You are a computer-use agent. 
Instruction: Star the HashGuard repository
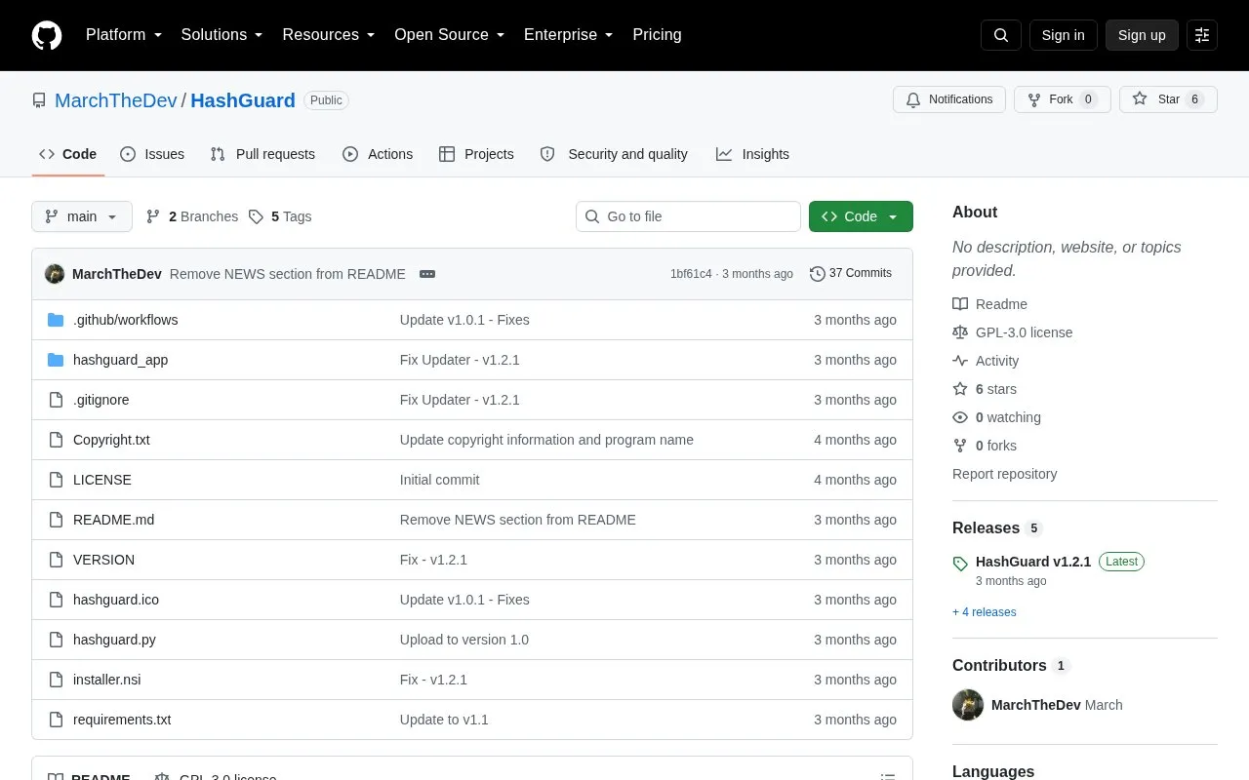(1168, 99)
